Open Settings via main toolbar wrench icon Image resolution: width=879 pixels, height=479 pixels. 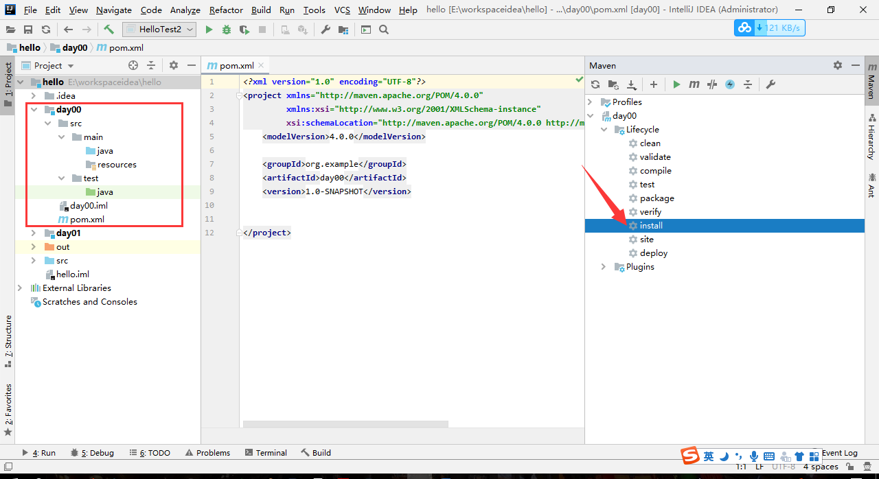[326, 30]
